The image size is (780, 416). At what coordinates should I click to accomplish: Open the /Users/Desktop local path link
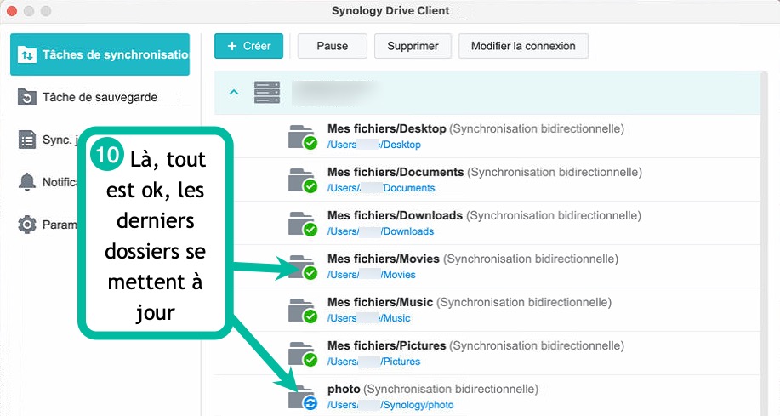pos(373,145)
